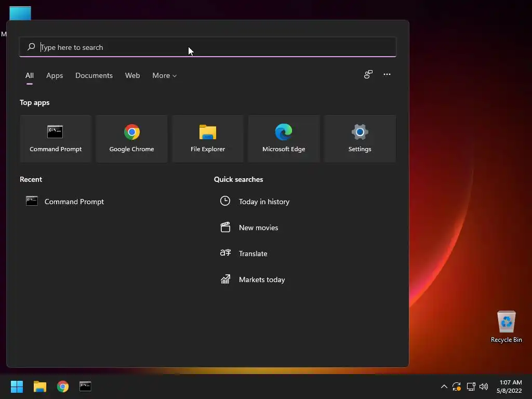This screenshot has height=399, width=532.
Task: Switch to the Web tab
Action: pyautogui.click(x=132, y=76)
